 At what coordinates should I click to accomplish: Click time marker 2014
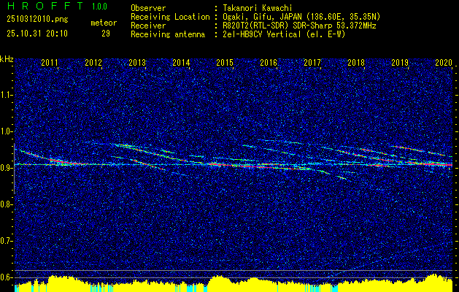(181, 62)
